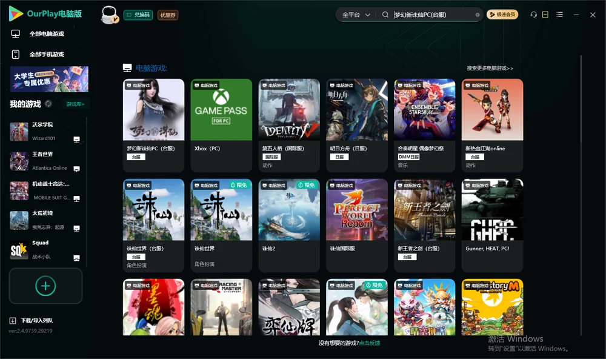Open Ensemble Stars 合奏明星 cover
This screenshot has width=606, height=359.
pyautogui.click(x=424, y=110)
